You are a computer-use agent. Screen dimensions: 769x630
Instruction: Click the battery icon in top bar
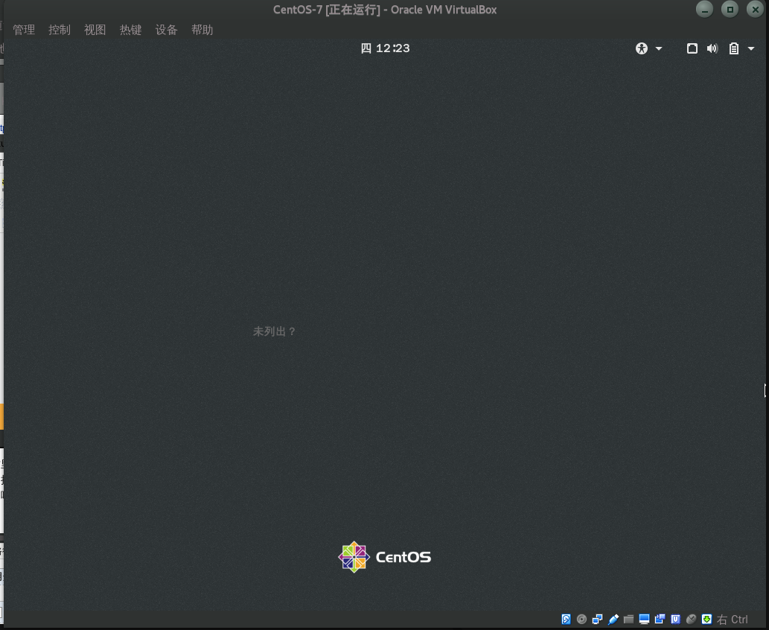(x=734, y=48)
